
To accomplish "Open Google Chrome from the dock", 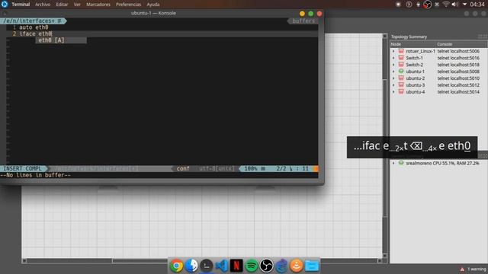I will tap(176, 266).
